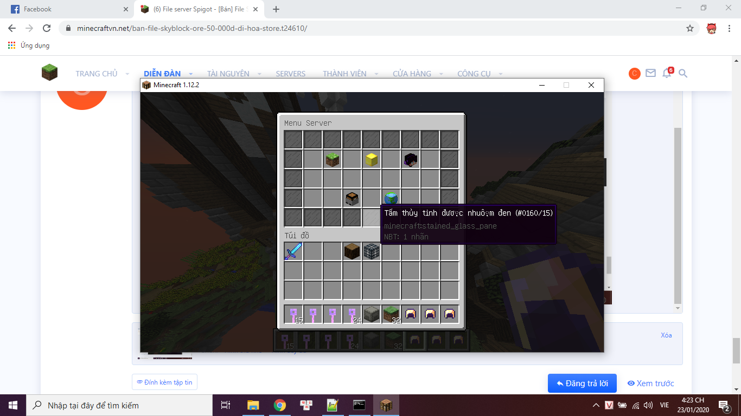741x416 pixels.
Task: Open Windows notification center
Action: click(x=724, y=405)
